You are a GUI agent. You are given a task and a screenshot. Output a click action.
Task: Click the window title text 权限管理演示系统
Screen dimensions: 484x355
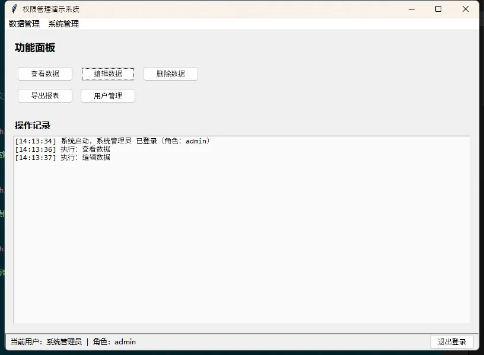coord(51,9)
